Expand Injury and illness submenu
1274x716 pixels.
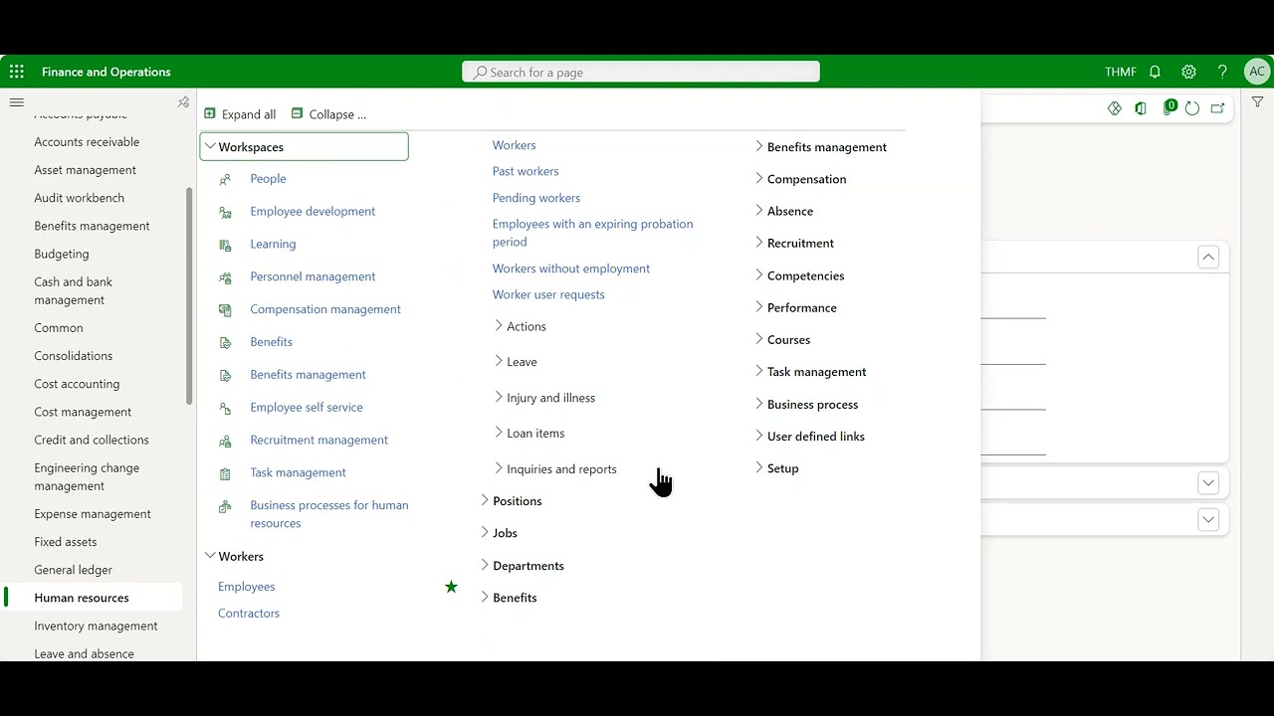tap(499, 397)
